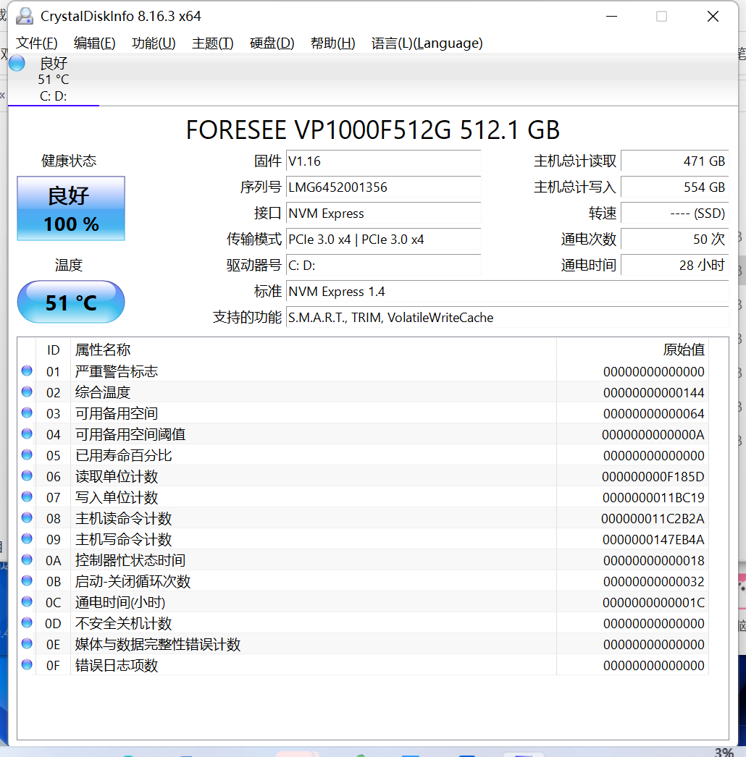
Task: Click status orb beside 严重警告标志 row
Action: pos(28,371)
